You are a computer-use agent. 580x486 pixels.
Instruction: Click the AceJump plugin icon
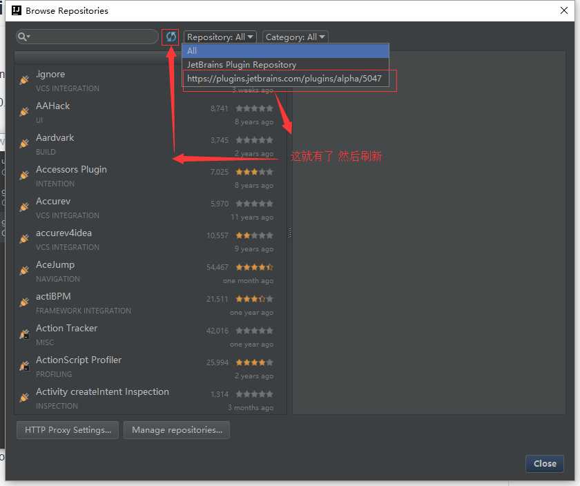coord(24,271)
